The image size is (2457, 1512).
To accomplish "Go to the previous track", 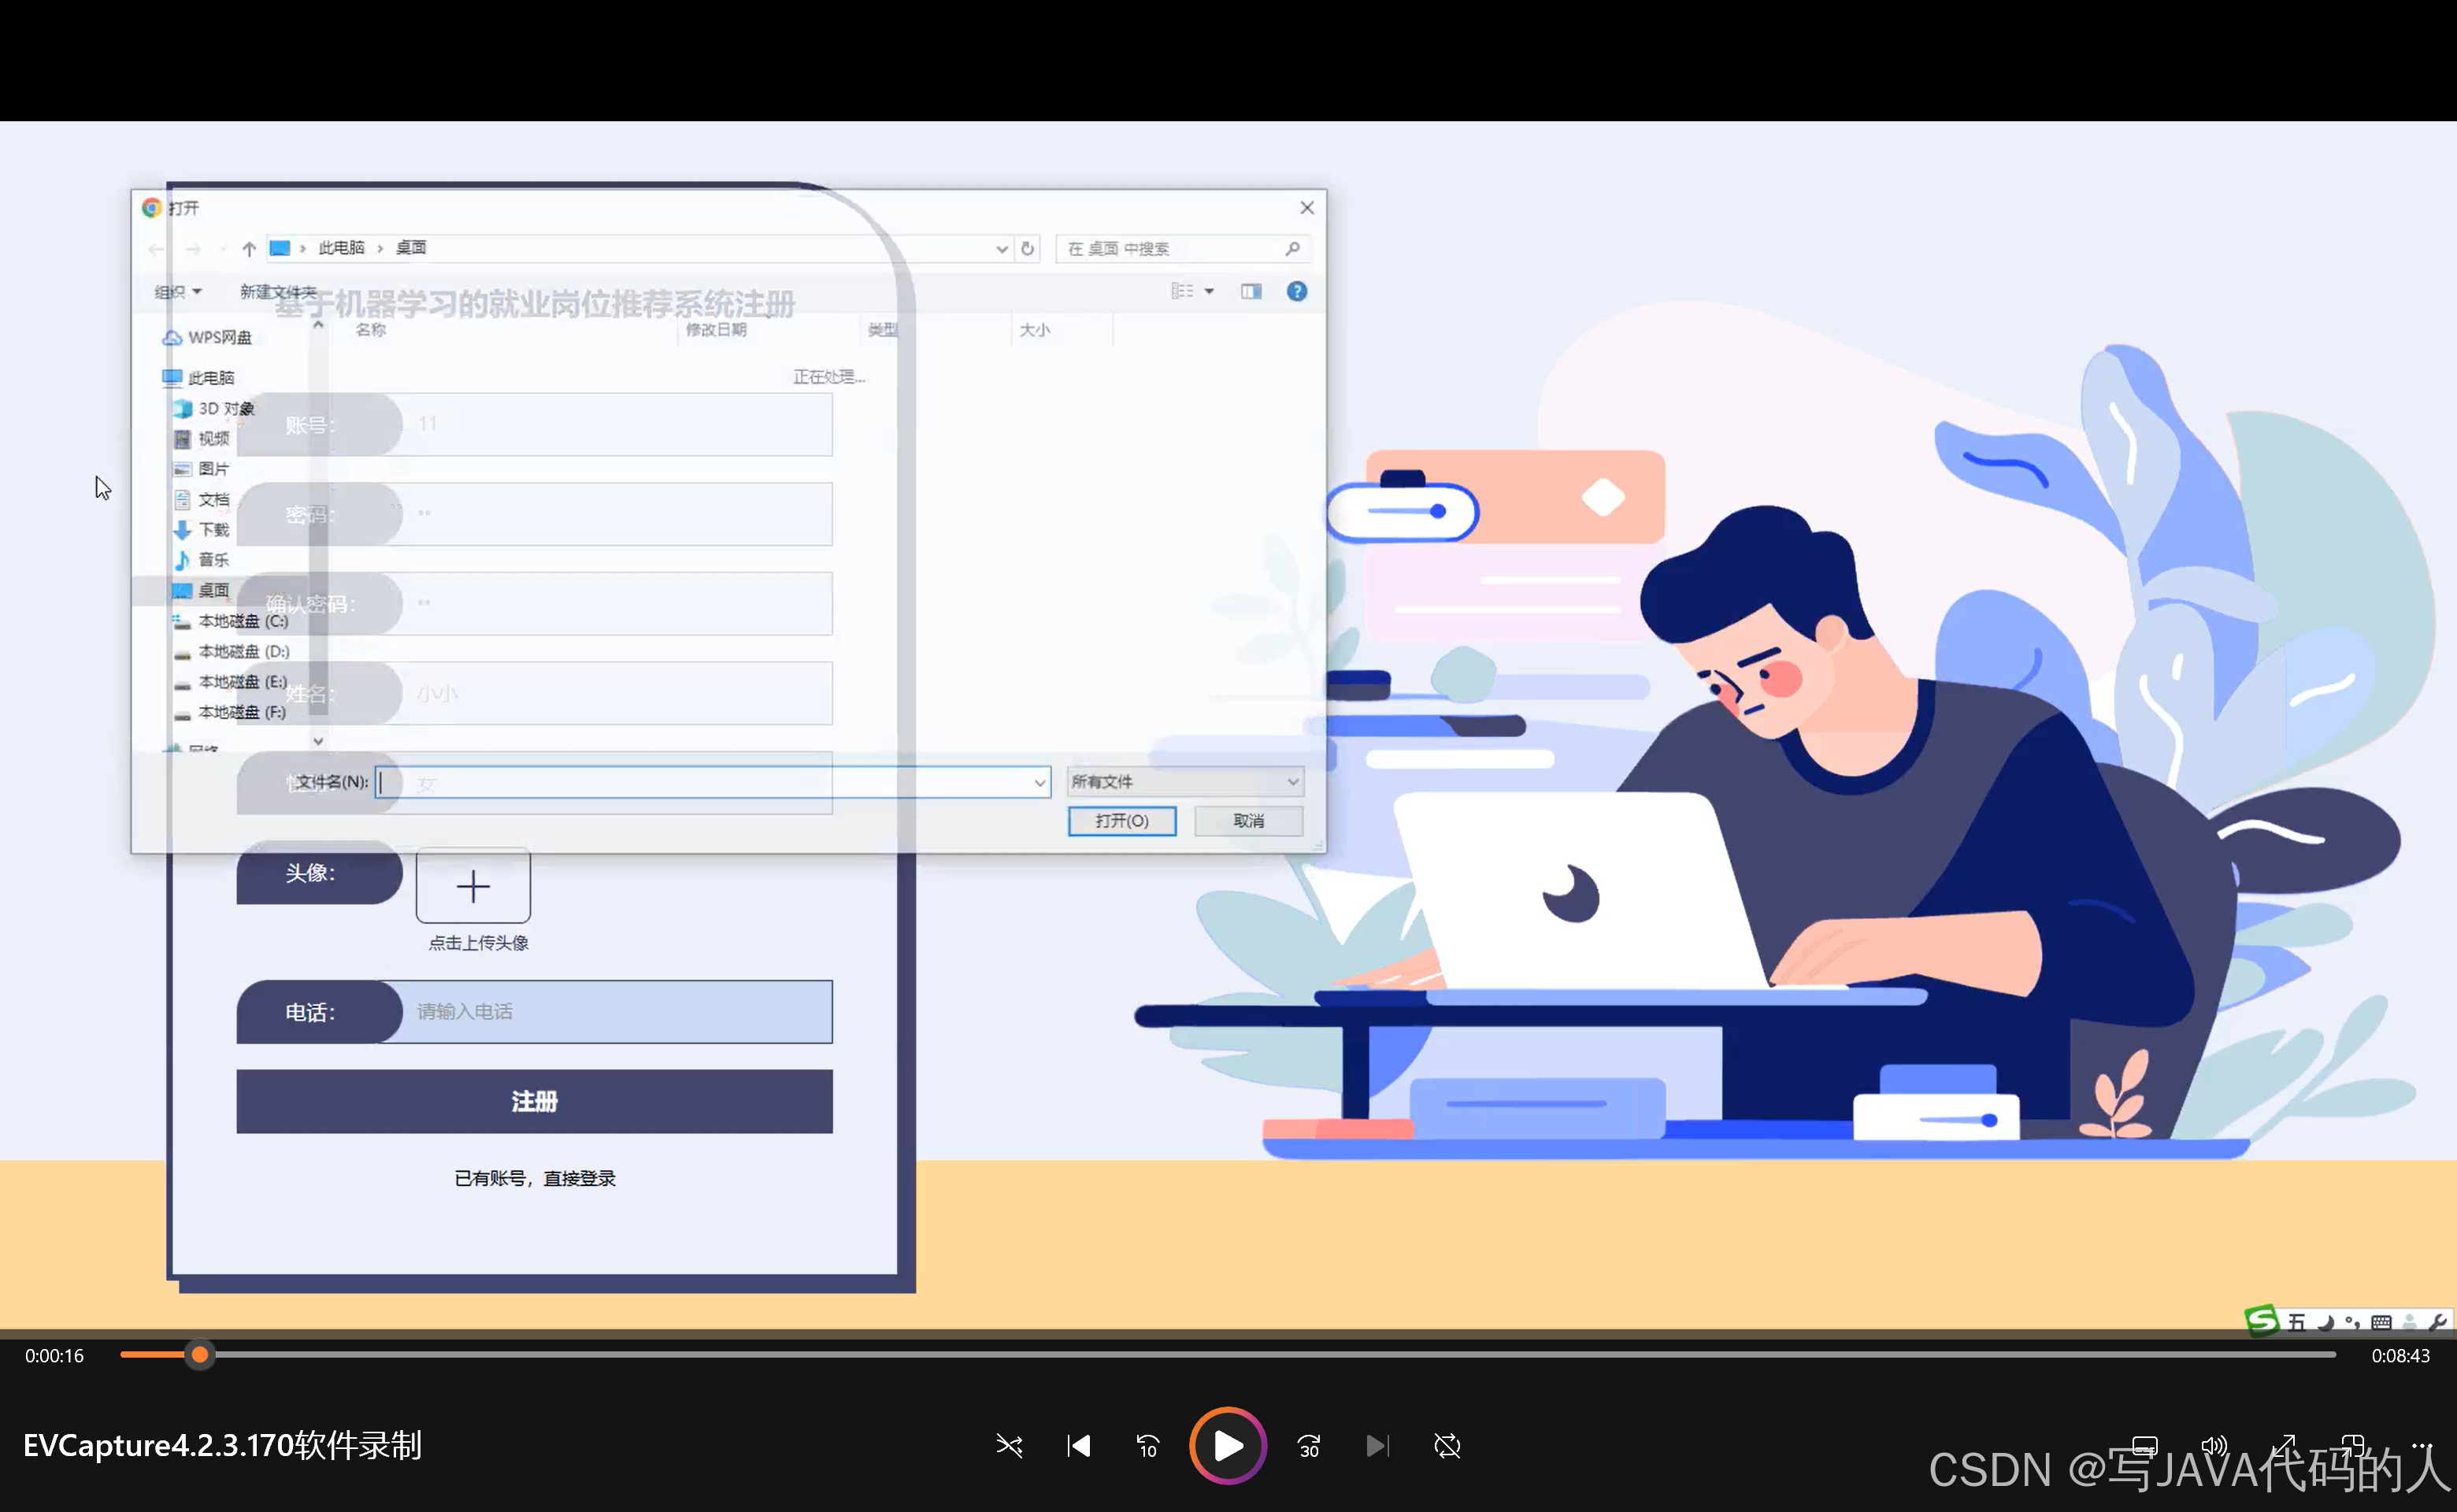I will (1079, 1446).
